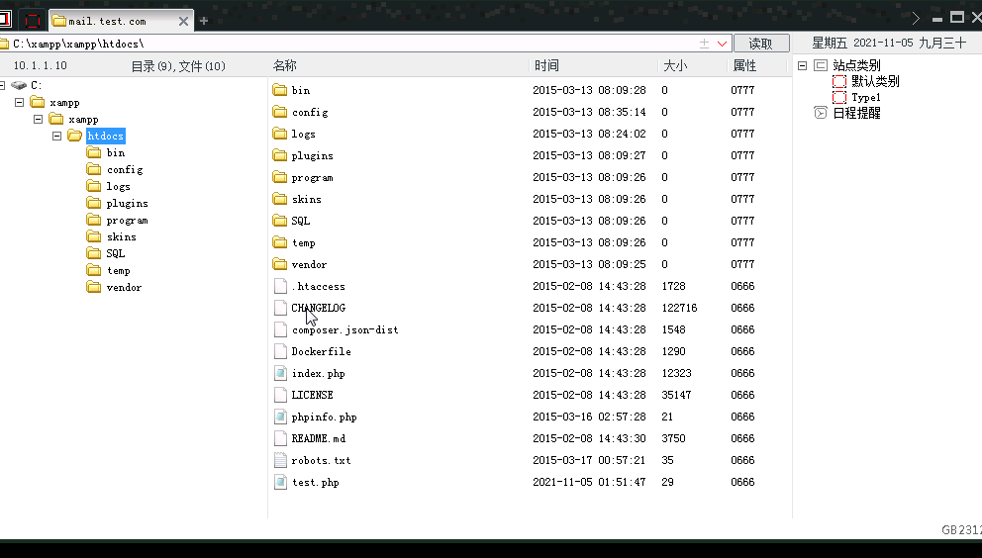
Task: Click 默认类别 red icon
Action: pos(839,81)
